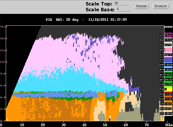The width and height of the screenshot is (173, 127).
Task: Click the 'none' label atop the legend
Action: coord(168,27)
